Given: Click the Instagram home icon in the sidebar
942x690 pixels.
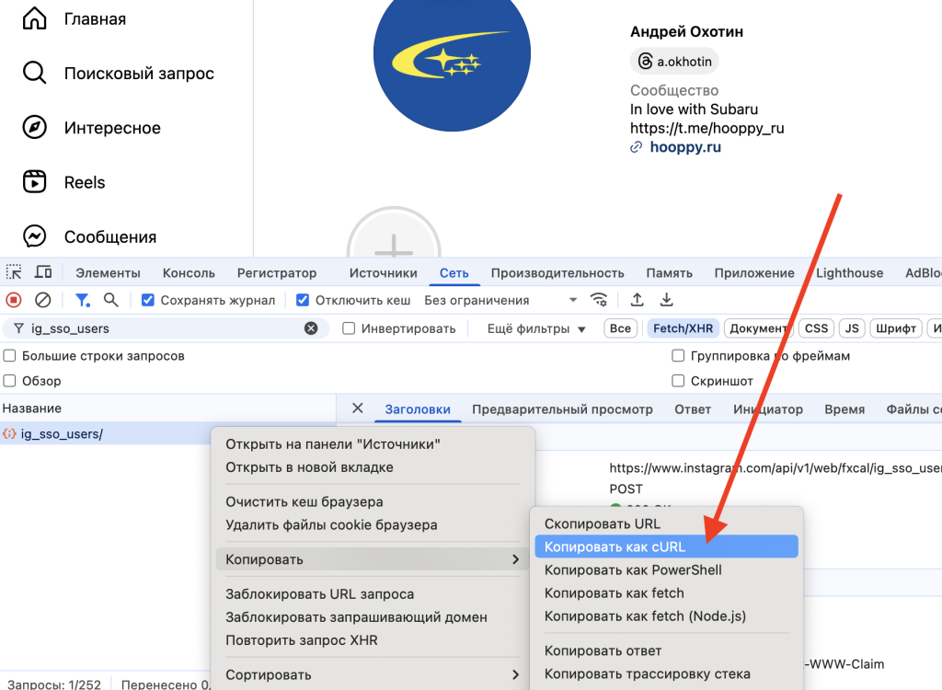Looking at the screenshot, I should point(34,18).
